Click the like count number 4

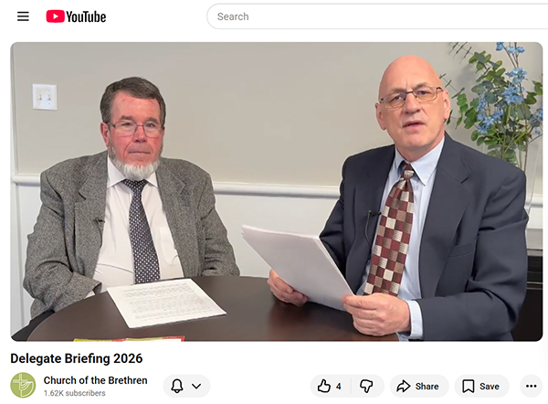click(x=338, y=386)
